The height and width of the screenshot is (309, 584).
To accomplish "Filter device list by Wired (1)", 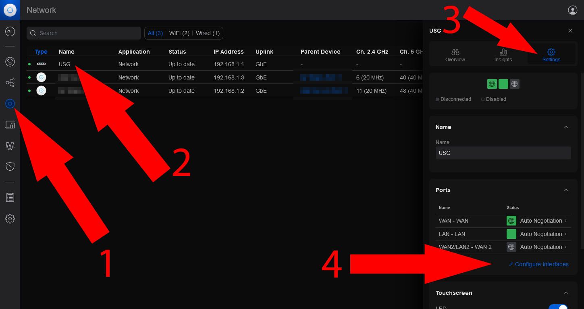I will [x=208, y=33].
